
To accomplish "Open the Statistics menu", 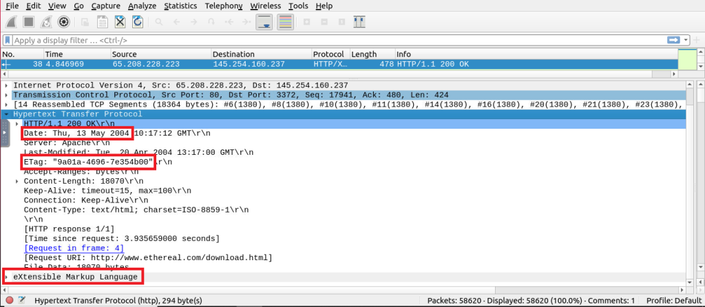I will click(x=180, y=6).
